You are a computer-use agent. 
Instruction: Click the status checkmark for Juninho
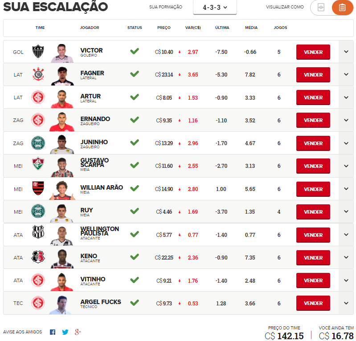(x=135, y=142)
